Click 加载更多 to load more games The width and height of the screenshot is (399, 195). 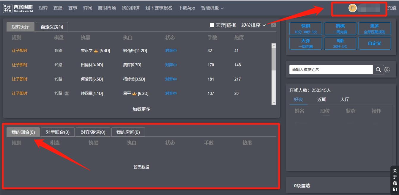(x=141, y=109)
